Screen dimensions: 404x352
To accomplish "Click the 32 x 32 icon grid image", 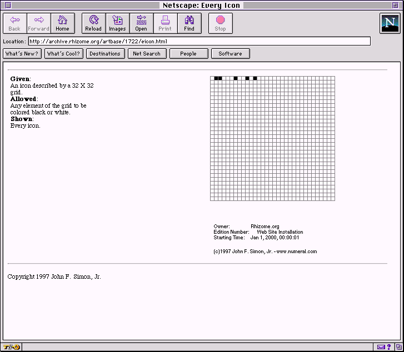I will point(272,138).
